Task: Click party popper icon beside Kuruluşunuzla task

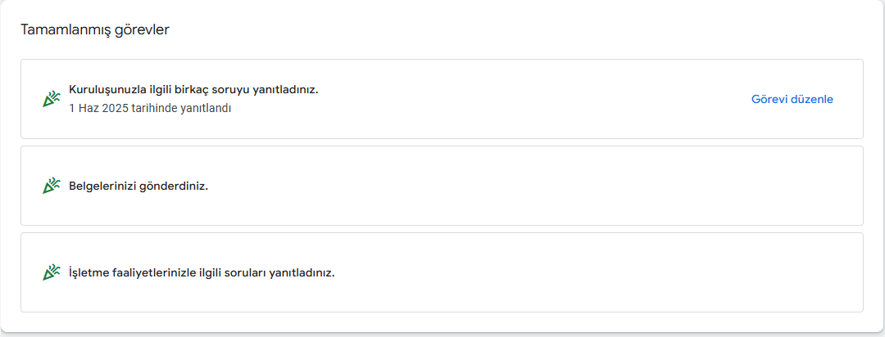Action: coord(52,99)
